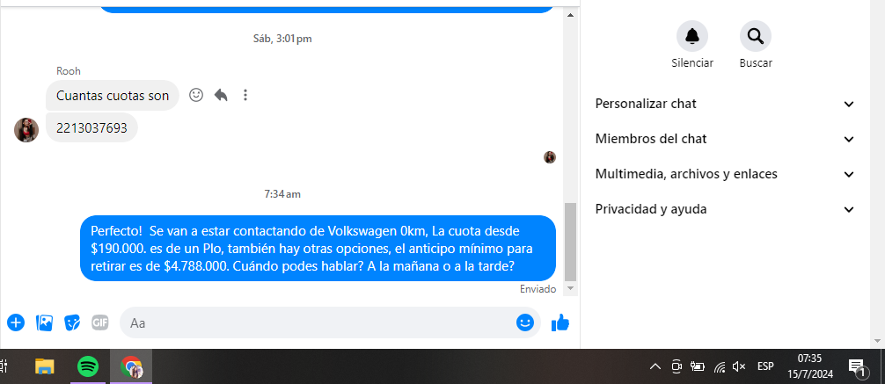Choose a sticker from the sticker icon
This screenshot has height=384, width=885.
coord(72,322)
